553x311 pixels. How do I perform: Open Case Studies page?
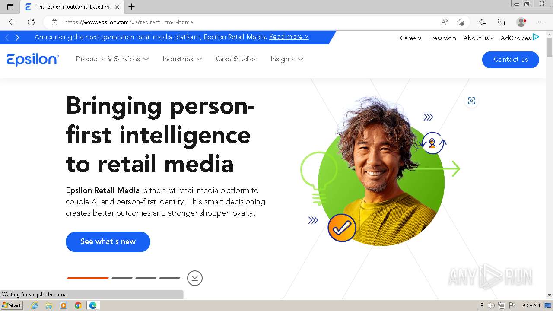point(236,59)
